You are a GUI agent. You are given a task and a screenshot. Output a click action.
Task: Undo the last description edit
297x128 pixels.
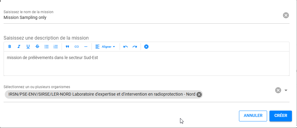pos(126,47)
